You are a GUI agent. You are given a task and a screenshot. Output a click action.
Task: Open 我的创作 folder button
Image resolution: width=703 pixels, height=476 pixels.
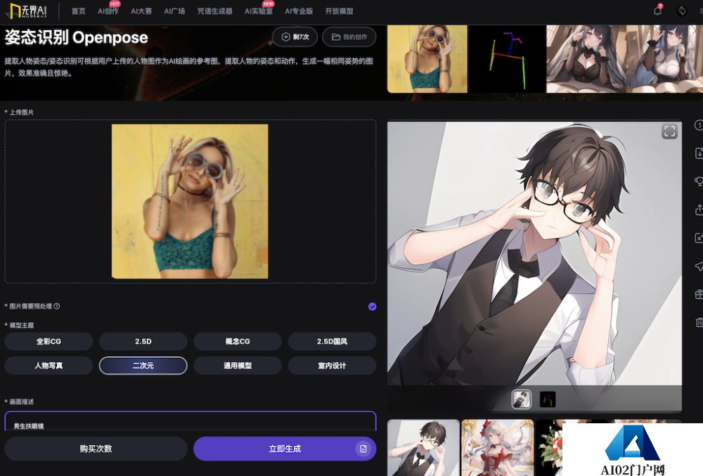349,37
